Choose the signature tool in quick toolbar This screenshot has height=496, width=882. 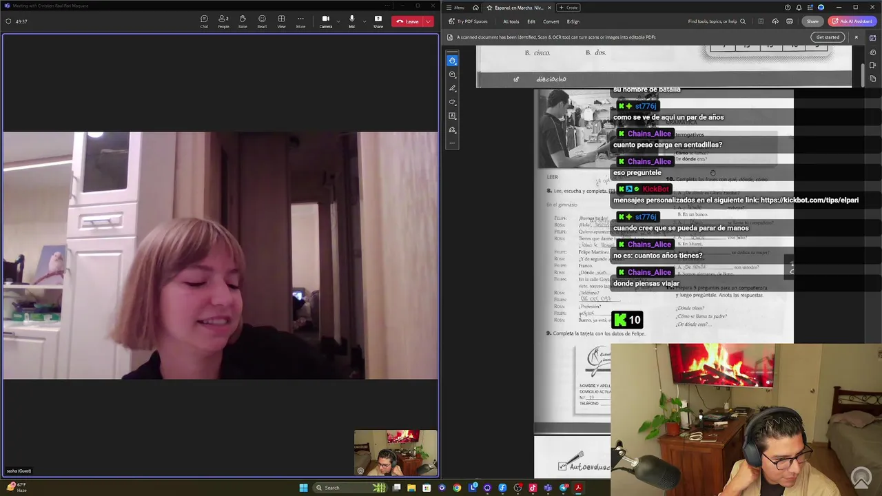click(452, 130)
